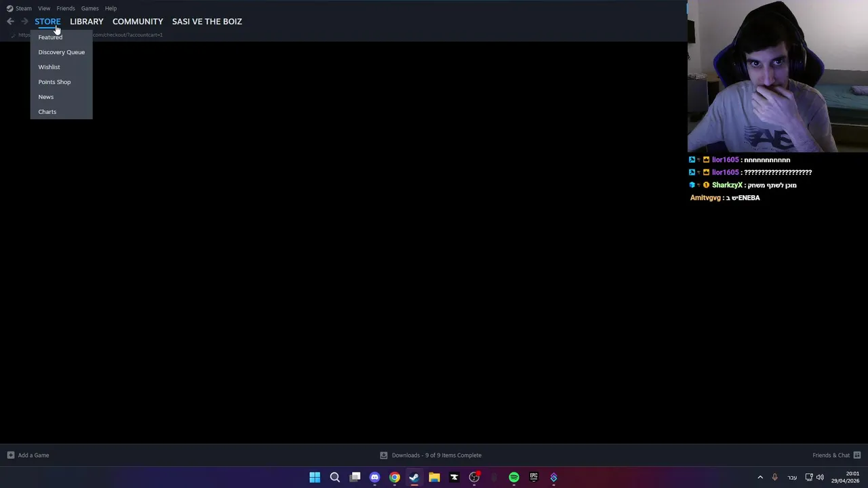This screenshot has height=488, width=868.
Task: Click the Hebrew keyboard language indicator
Action: click(792, 477)
